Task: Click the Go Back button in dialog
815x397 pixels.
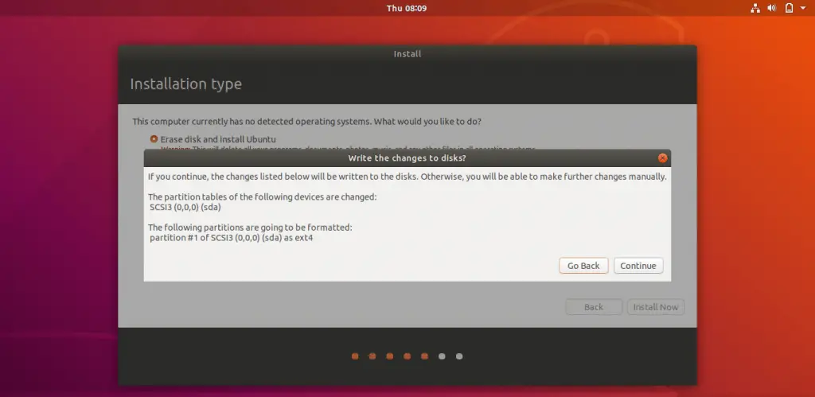Action: pos(583,266)
